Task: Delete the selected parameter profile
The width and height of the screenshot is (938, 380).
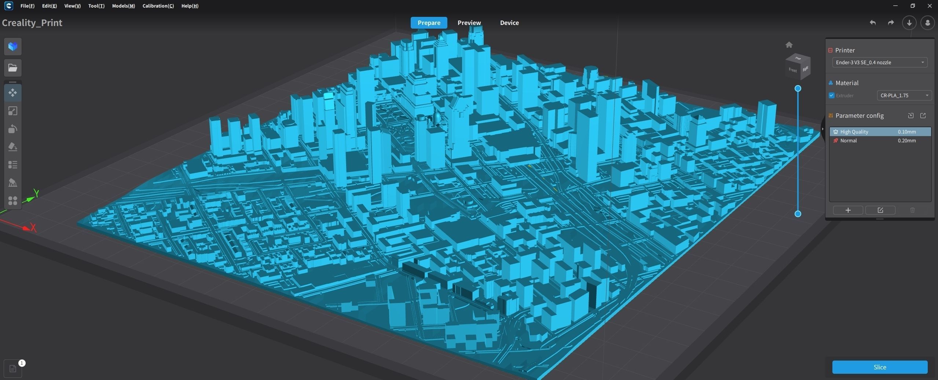Action: [x=912, y=210]
